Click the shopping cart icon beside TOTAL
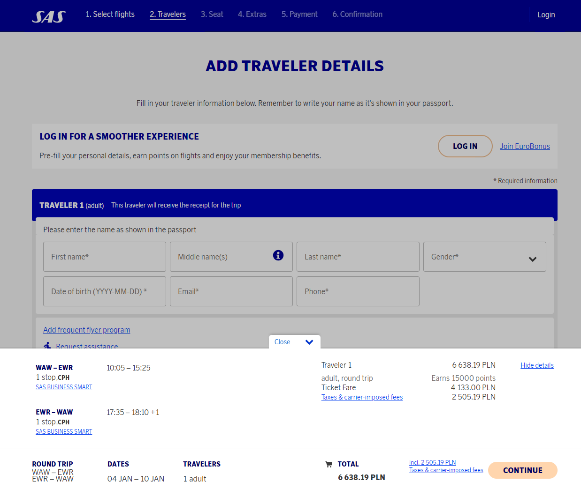581x489 pixels. 329,464
